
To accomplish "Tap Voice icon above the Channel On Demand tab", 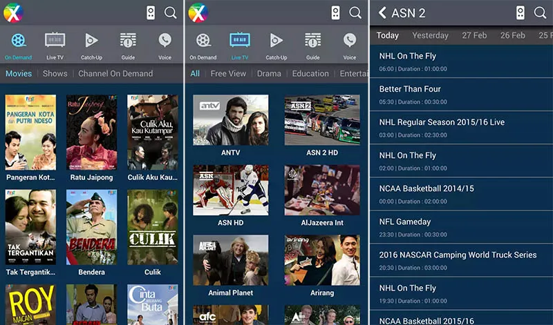I will 165,41.
